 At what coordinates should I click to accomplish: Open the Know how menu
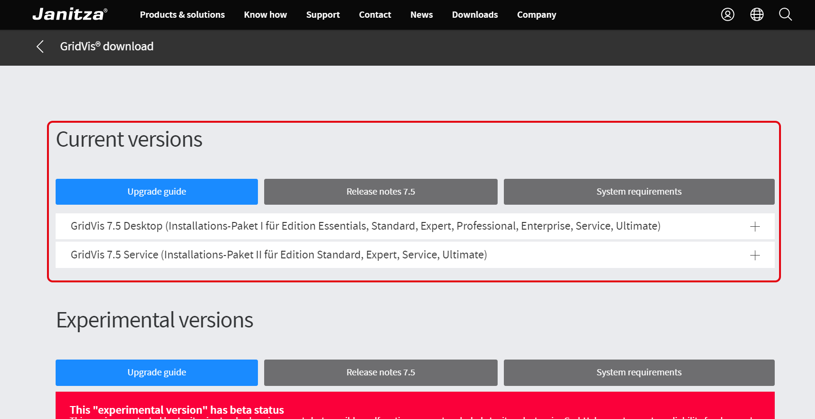click(265, 15)
